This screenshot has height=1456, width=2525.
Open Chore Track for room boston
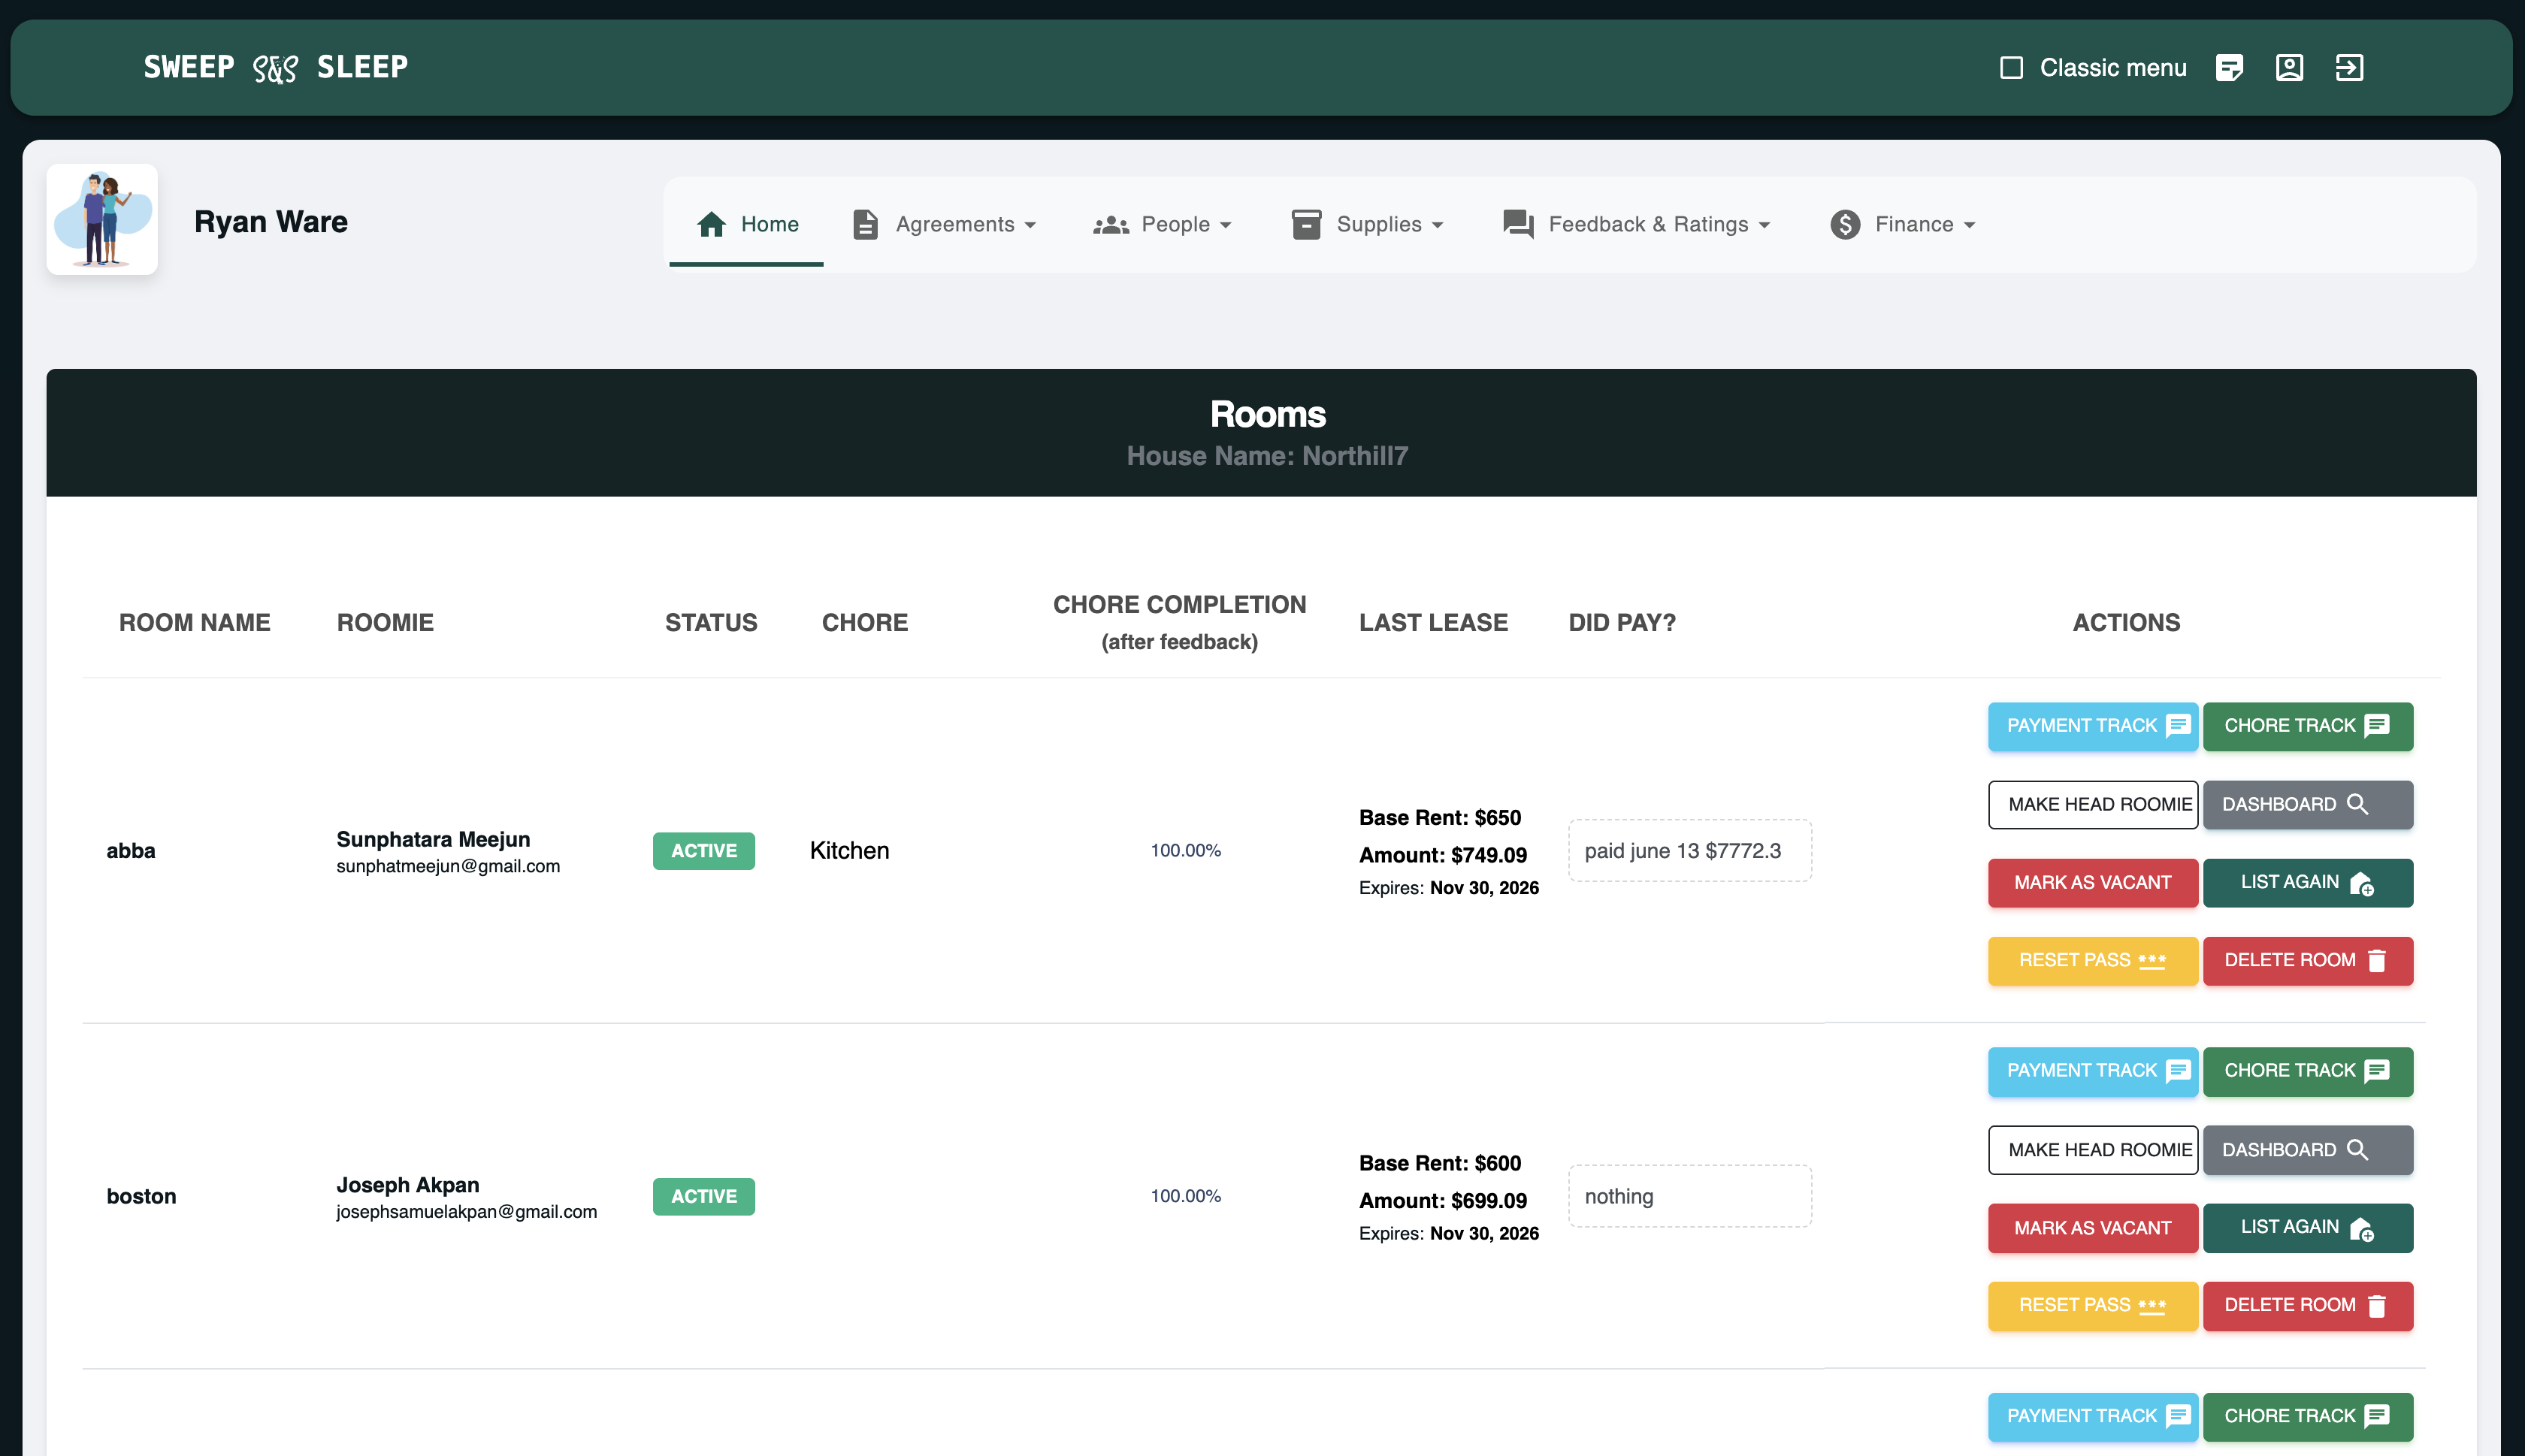point(2307,1071)
